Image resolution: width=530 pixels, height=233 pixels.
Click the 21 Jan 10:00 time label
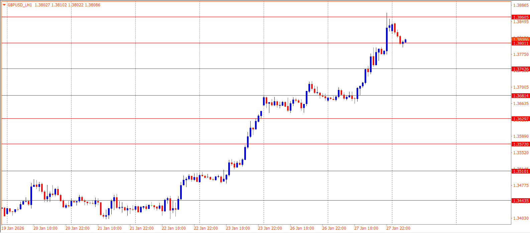(x=110, y=228)
